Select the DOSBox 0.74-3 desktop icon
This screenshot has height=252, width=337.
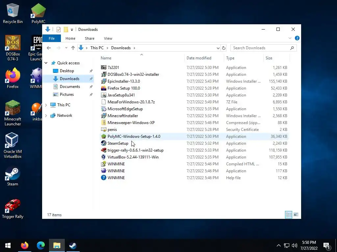[13, 48]
